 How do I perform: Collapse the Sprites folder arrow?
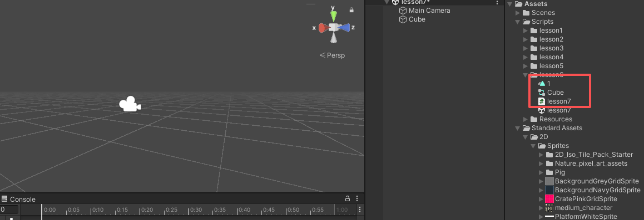click(x=533, y=146)
